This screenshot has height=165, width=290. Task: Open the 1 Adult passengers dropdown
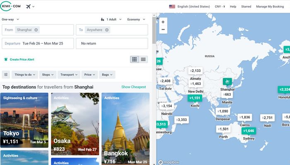coord(111,19)
